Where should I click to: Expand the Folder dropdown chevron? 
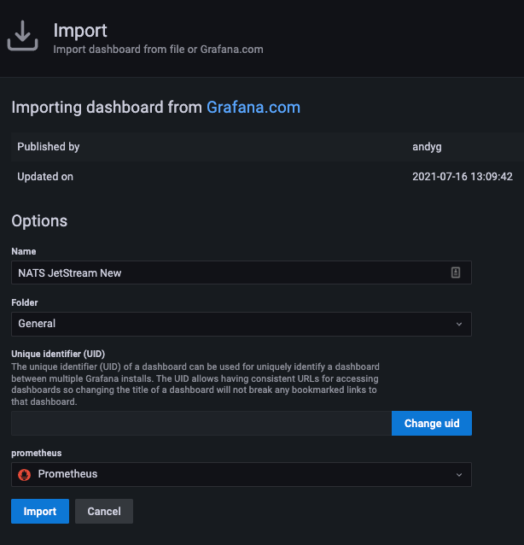point(459,324)
